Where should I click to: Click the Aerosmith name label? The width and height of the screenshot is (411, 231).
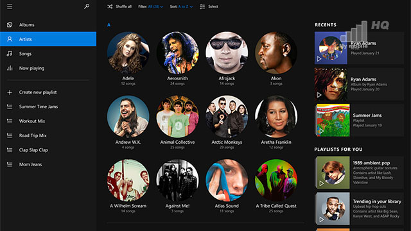[177, 78]
